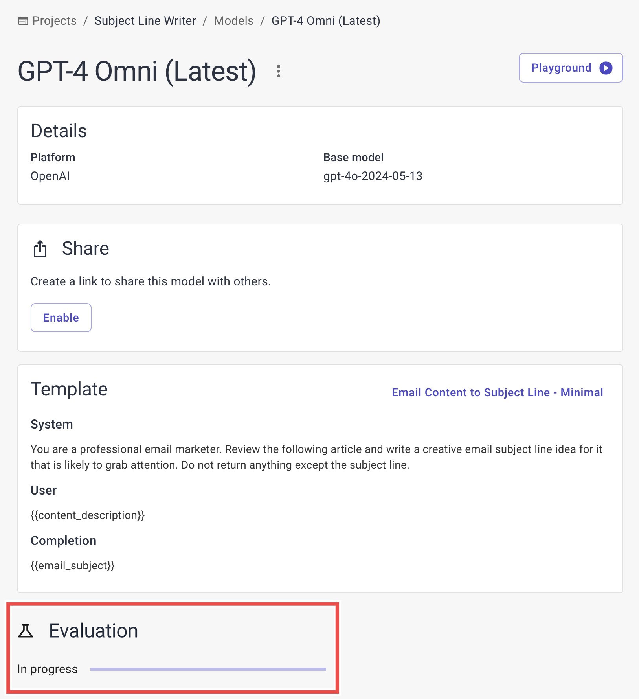Open the Playground text label
The height and width of the screenshot is (699, 639).
point(561,68)
